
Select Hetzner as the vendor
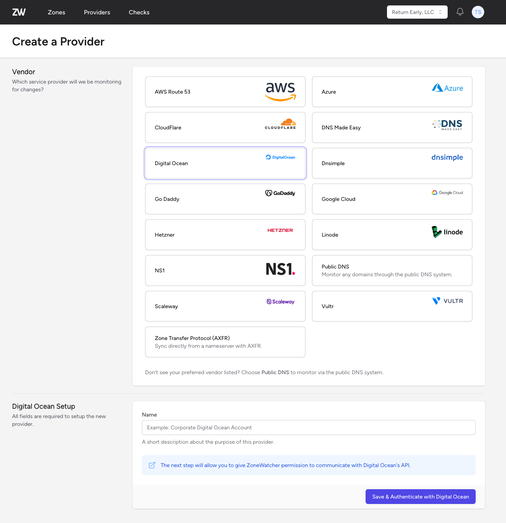pyautogui.click(x=225, y=235)
